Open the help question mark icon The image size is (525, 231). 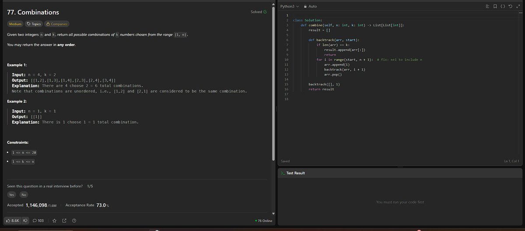point(74,220)
